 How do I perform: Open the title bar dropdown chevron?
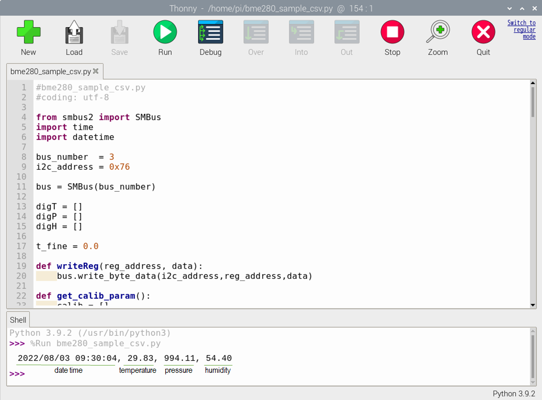click(x=509, y=8)
